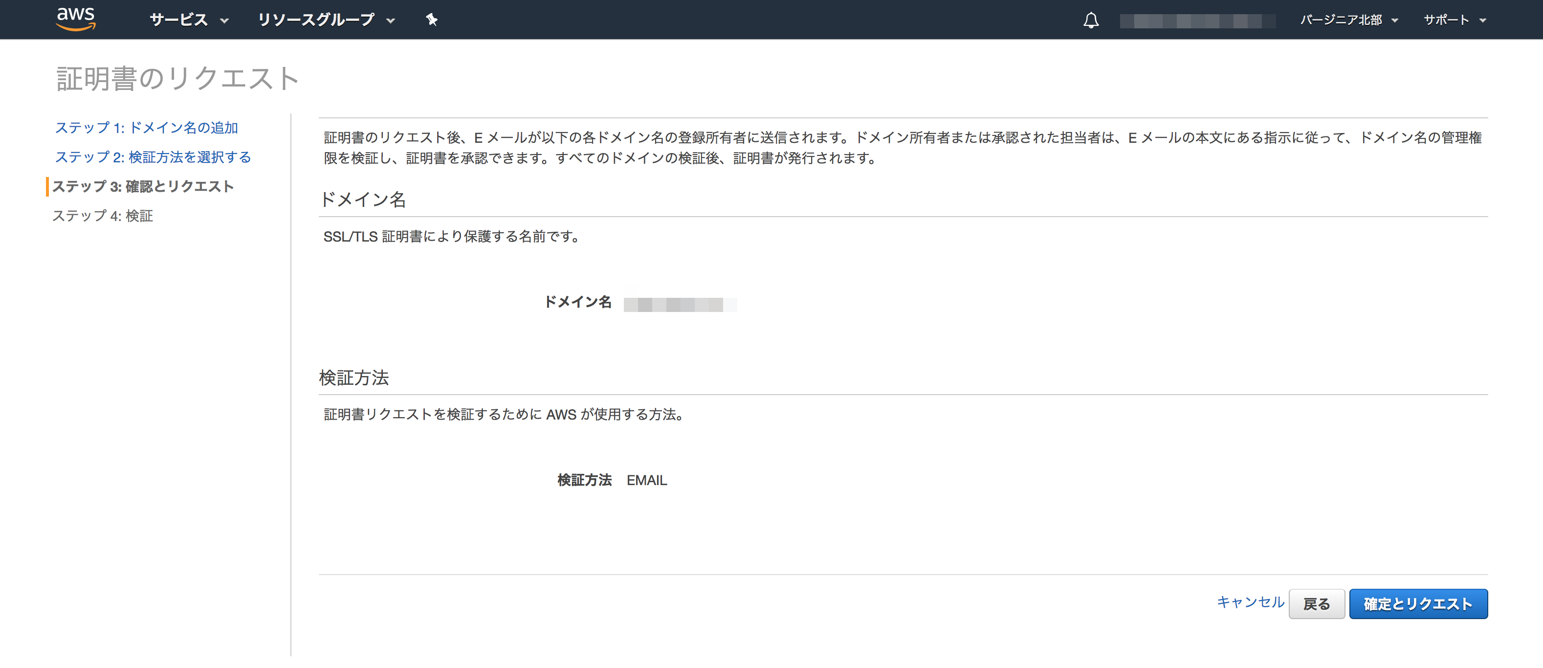Expand the サービス menu
This screenshot has height=668, width=1543.
189,20
